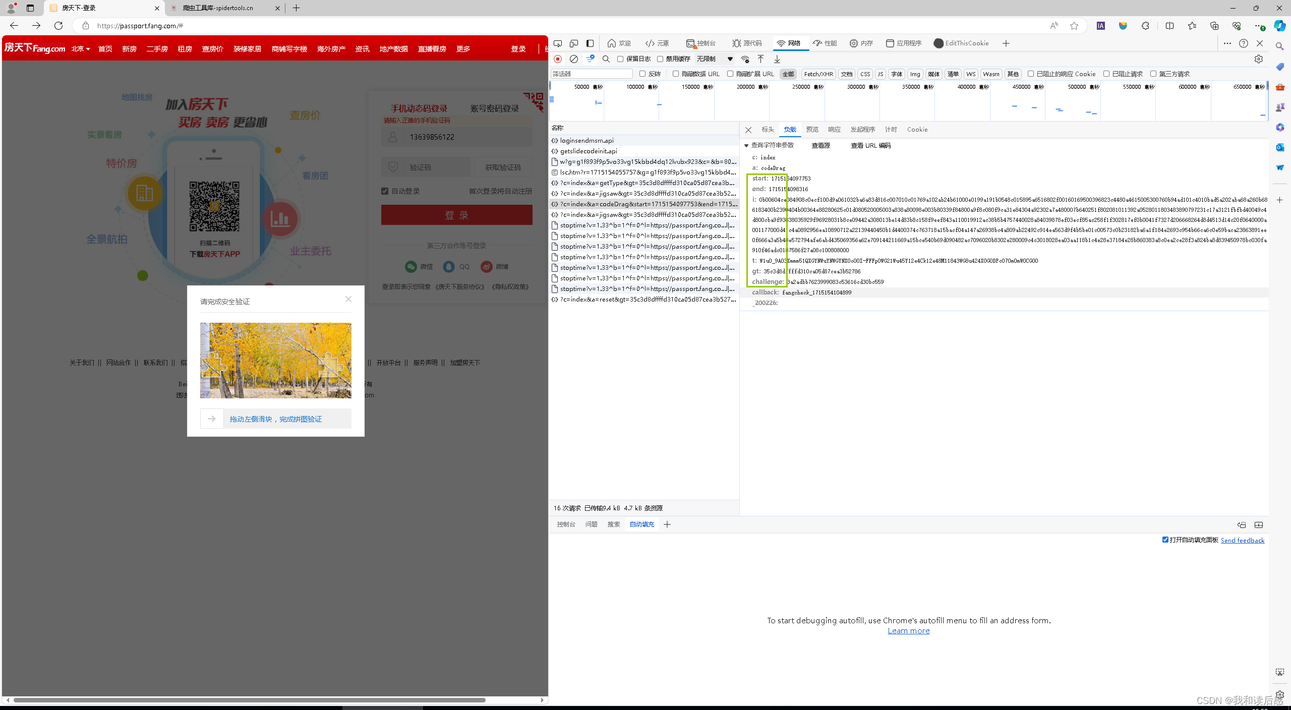Add new tab in DevTools drawer
The height and width of the screenshot is (710, 1291).
667,524
